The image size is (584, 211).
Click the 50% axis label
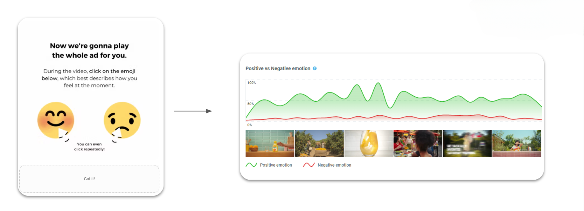point(251,104)
